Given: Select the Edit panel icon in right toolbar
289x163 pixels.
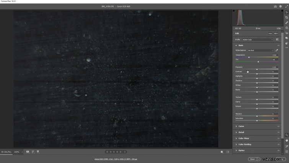Looking at the screenshot, I should coord(287,12).
